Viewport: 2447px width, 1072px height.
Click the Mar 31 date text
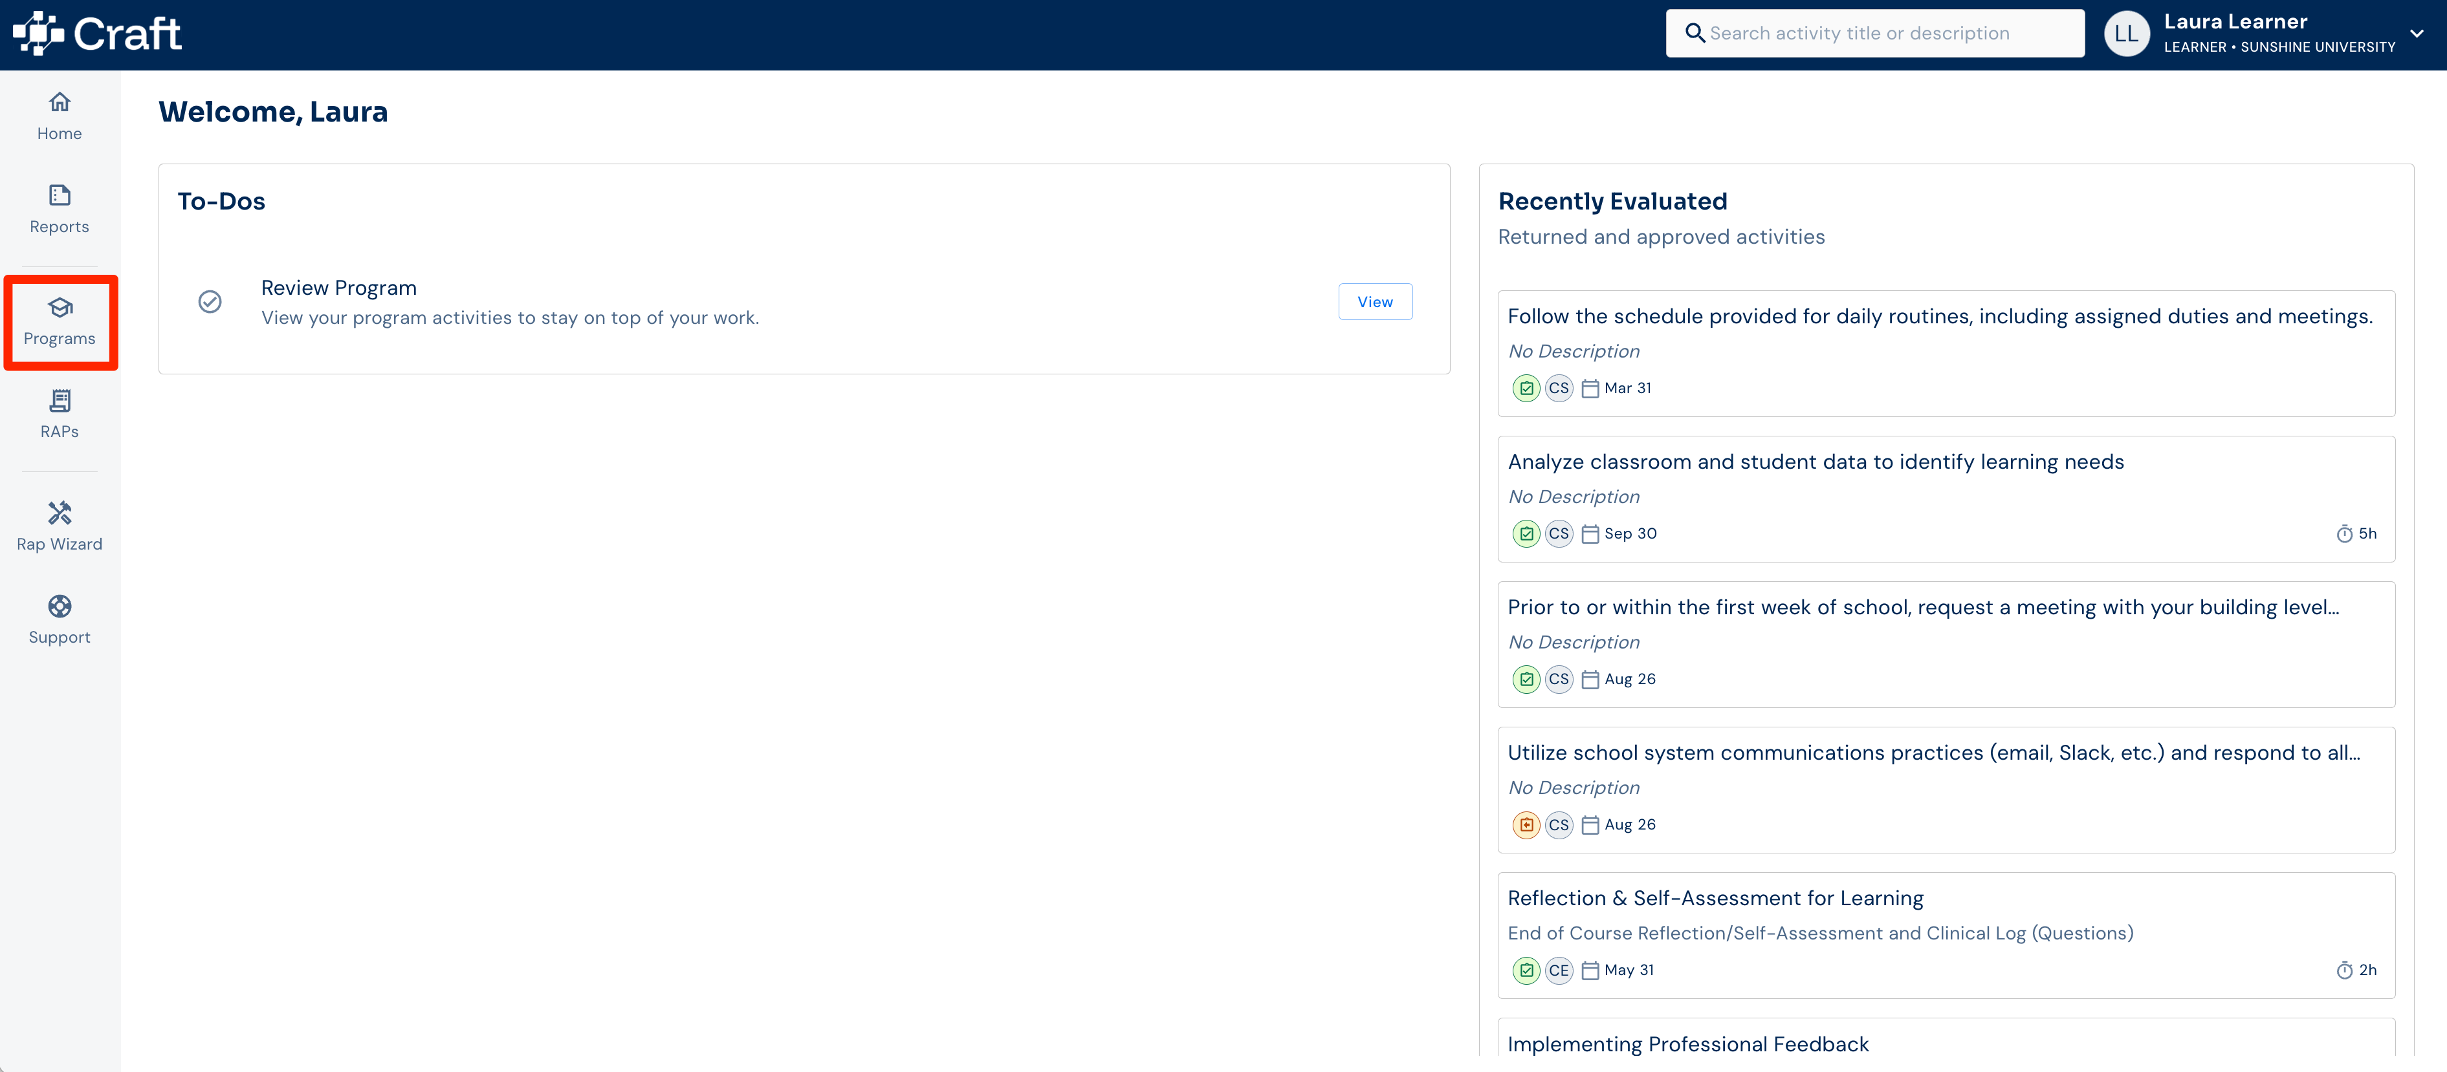pyautogui.click(x=1627, y=389)
